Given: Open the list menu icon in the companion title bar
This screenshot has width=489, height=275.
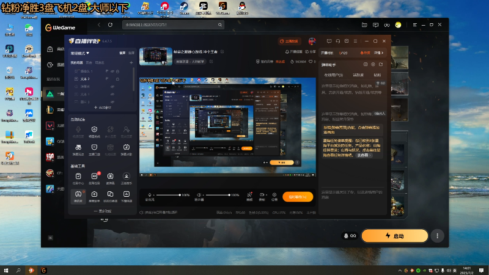Looking at the screenshot, I should [x=355, y=41].
